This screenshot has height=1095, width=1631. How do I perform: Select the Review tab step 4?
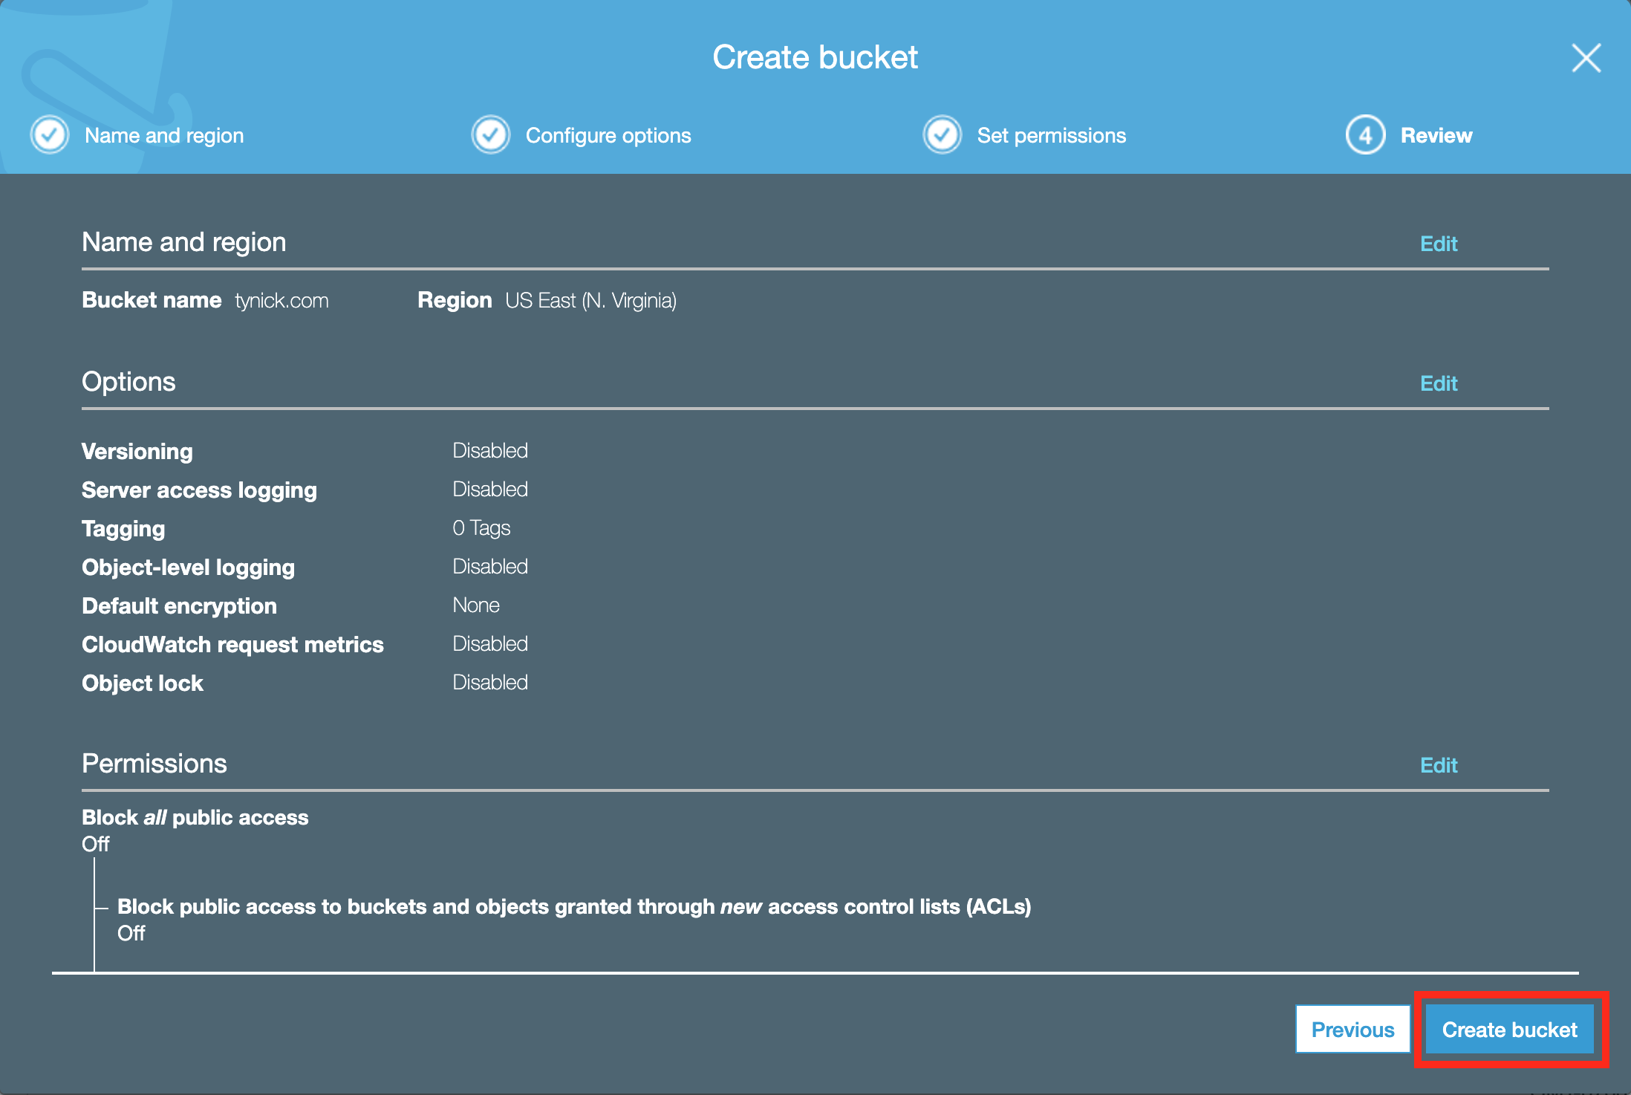1405,134
